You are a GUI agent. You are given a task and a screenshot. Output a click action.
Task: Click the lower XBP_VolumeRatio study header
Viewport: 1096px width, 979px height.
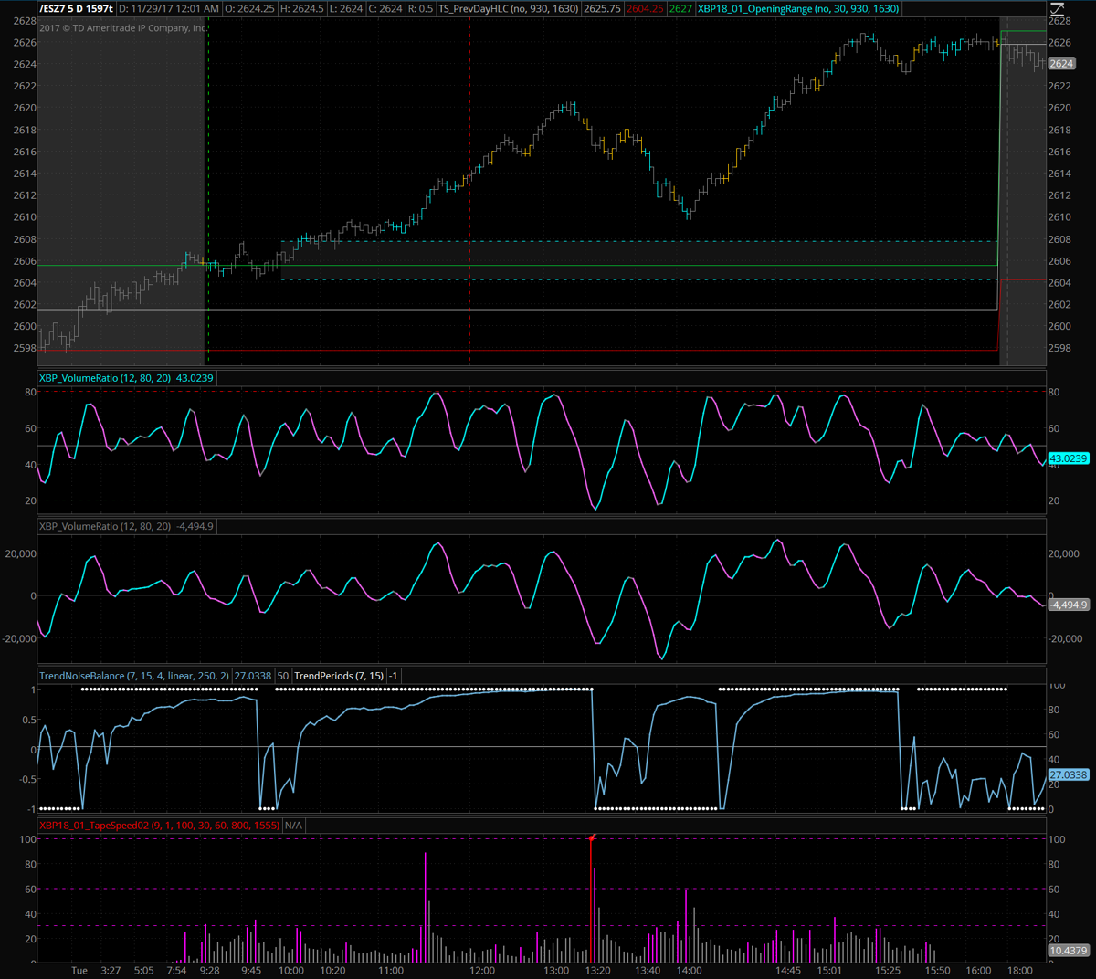coord(104,526)
